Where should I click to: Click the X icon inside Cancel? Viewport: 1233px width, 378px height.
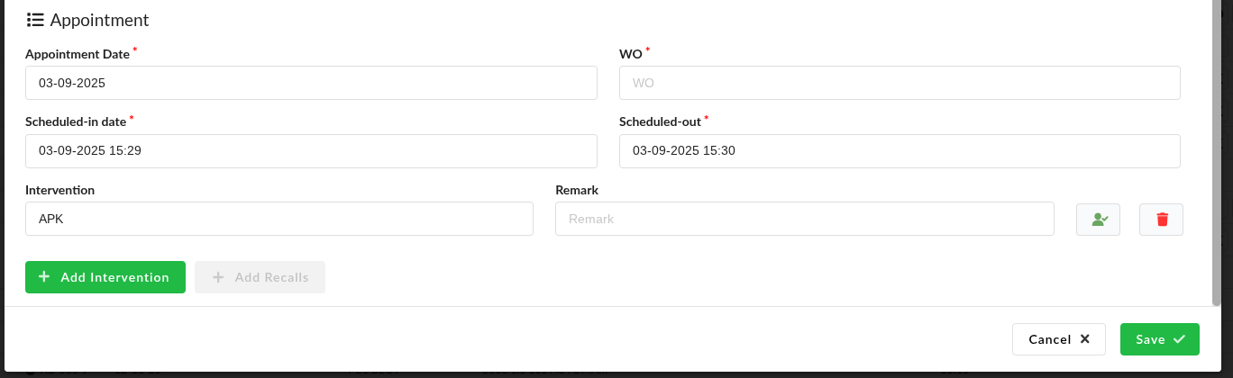(x=1085, y=339)
